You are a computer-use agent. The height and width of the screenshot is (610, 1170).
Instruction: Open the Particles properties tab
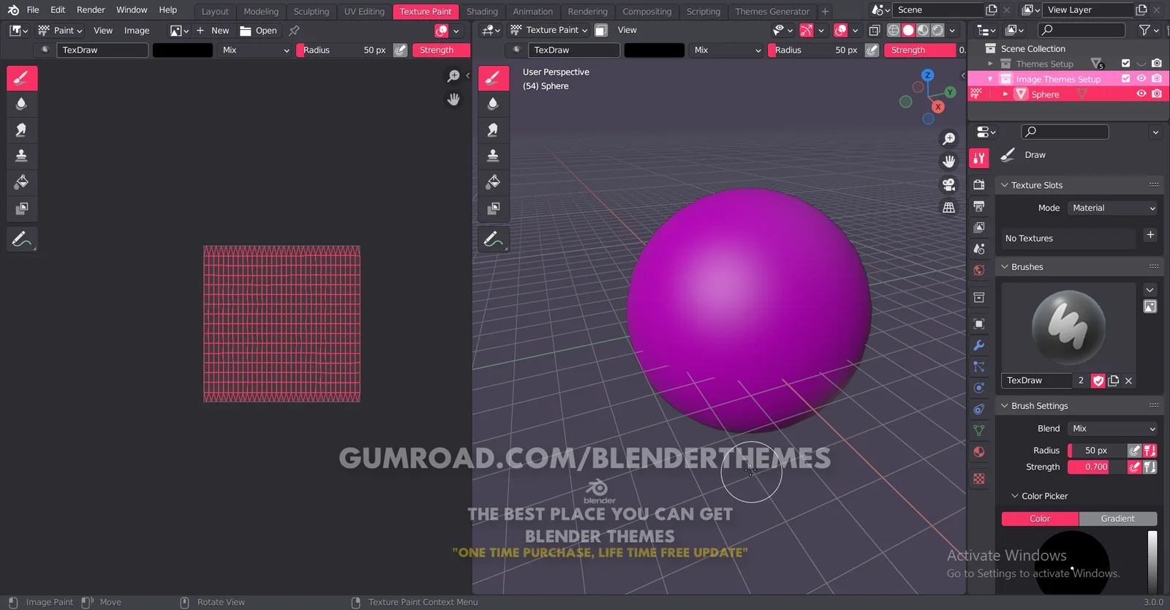979,366
